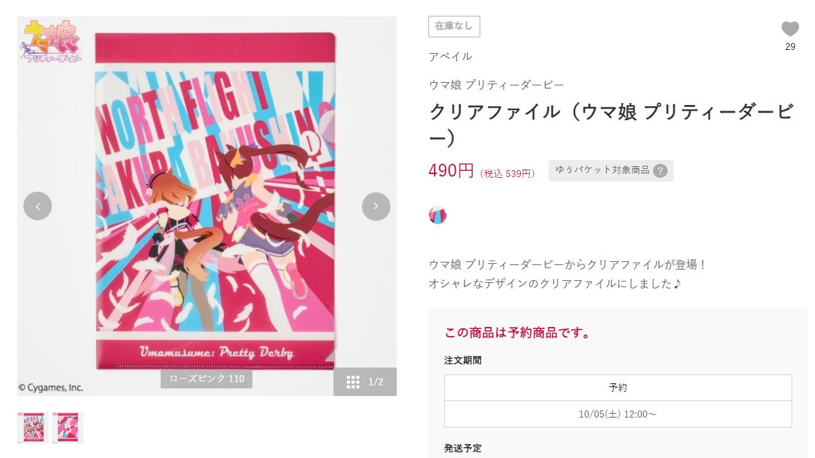Click the favorites count 29
The image size is (815, 458).
click(790, 47)
